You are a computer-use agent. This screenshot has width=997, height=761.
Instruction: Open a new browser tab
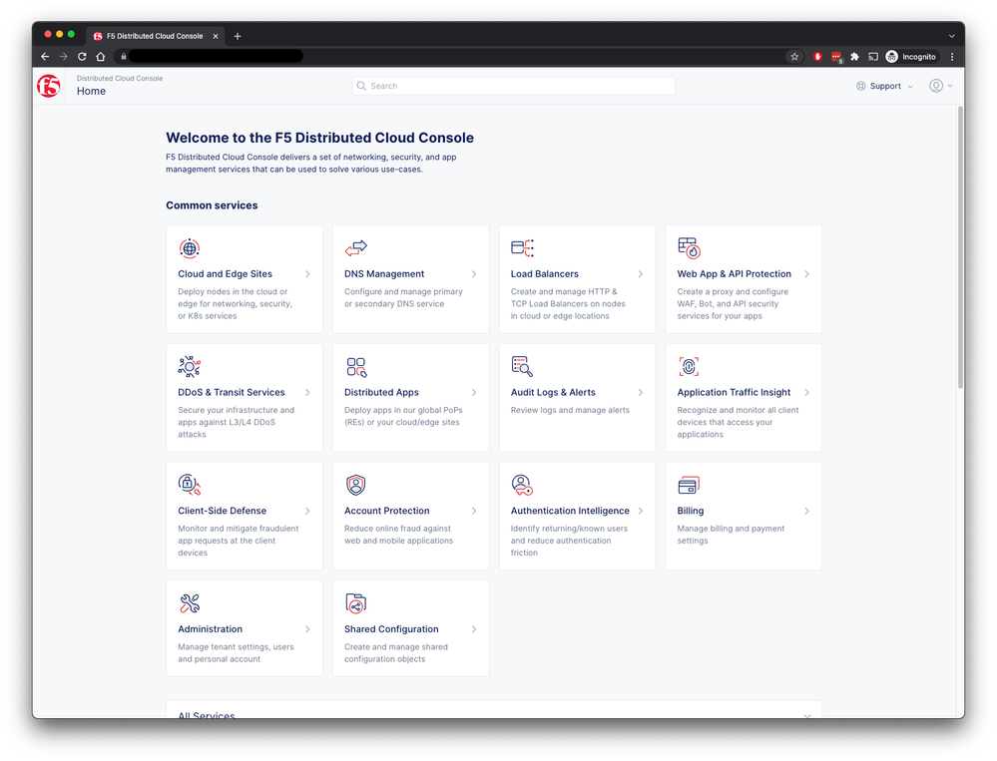coord(238,36)
